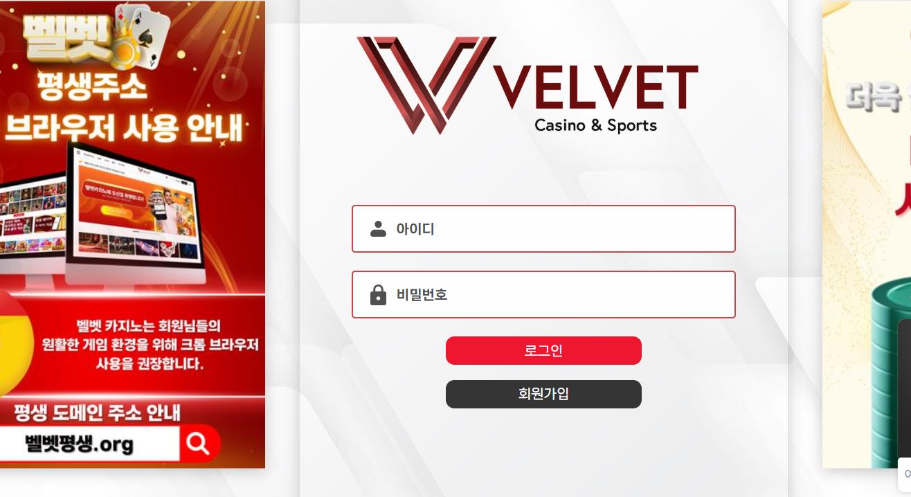Click the 벨벳평생.org domain search box
The height and width of the screenshot is (497, 911).
tap(89, 444)
